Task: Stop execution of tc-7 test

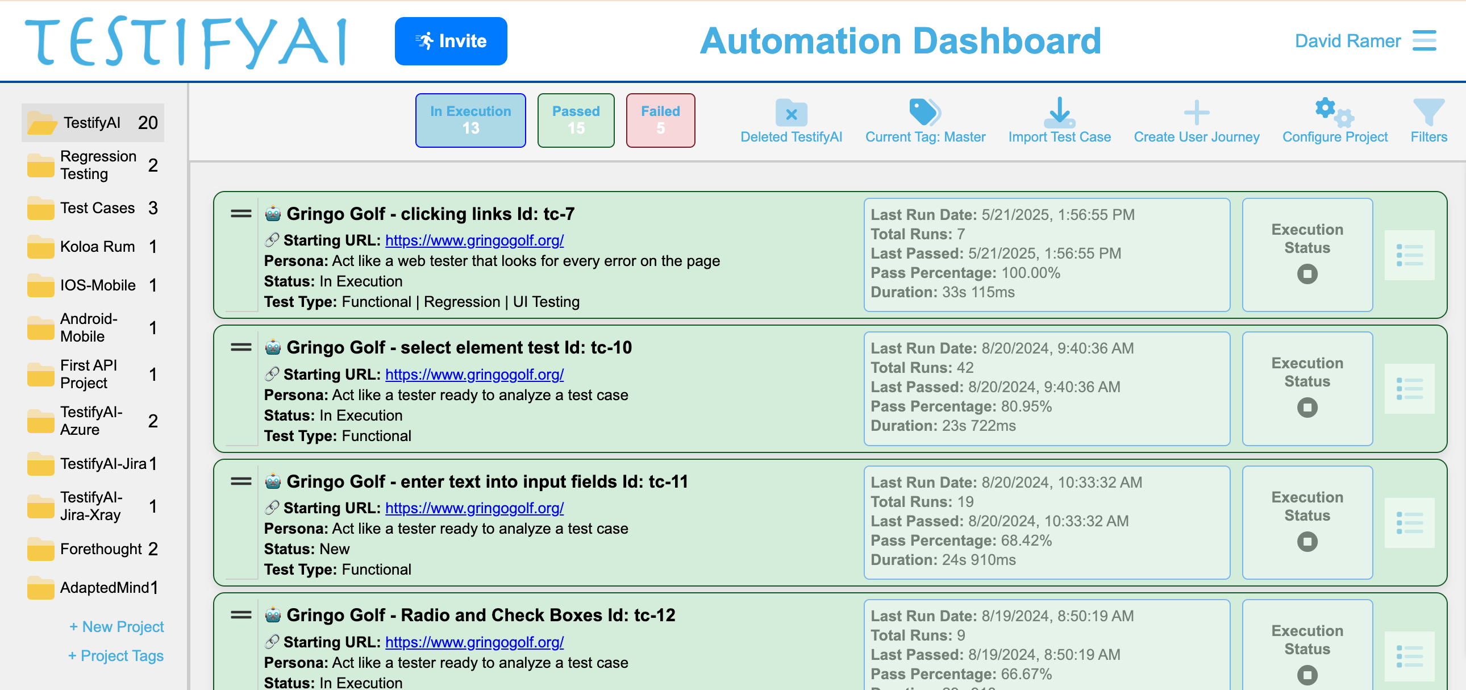Action: tap(1307, 274)
